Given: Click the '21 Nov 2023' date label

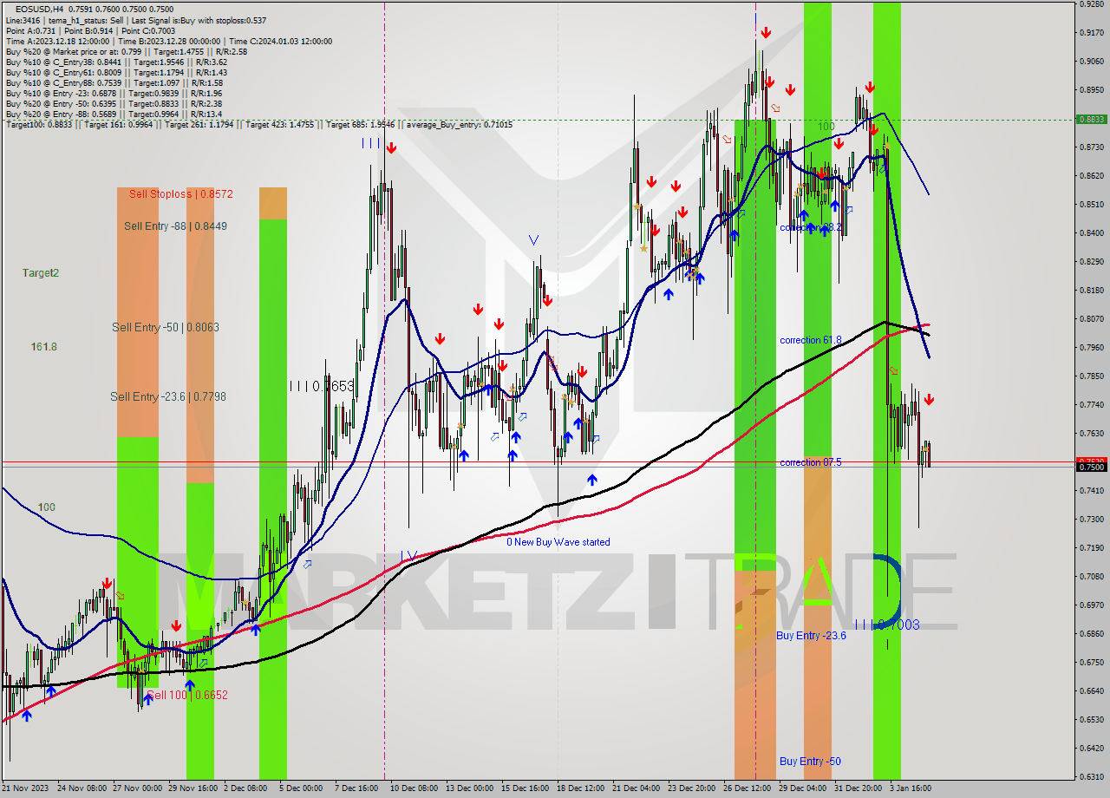Looking at the screenshot, I should [x=26, y=788].
